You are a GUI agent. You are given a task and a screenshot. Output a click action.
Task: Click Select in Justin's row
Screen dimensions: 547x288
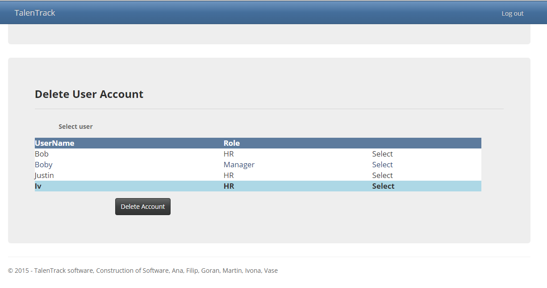point(382,175)
